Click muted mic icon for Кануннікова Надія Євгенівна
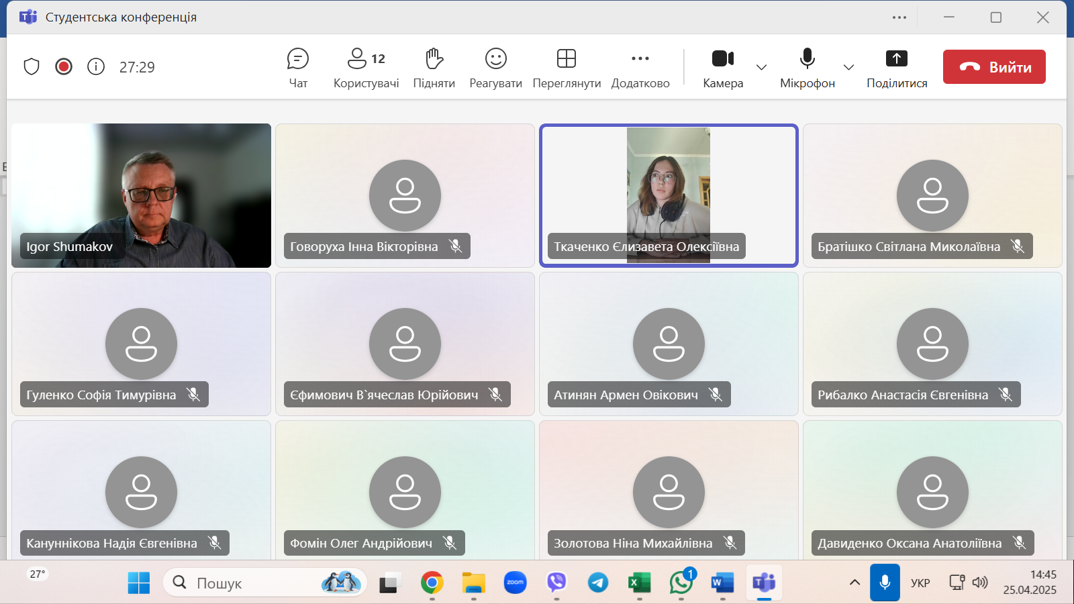 (x=215, y=543)
